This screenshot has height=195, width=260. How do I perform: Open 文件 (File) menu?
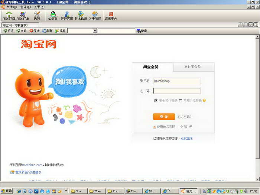point(12,7)
